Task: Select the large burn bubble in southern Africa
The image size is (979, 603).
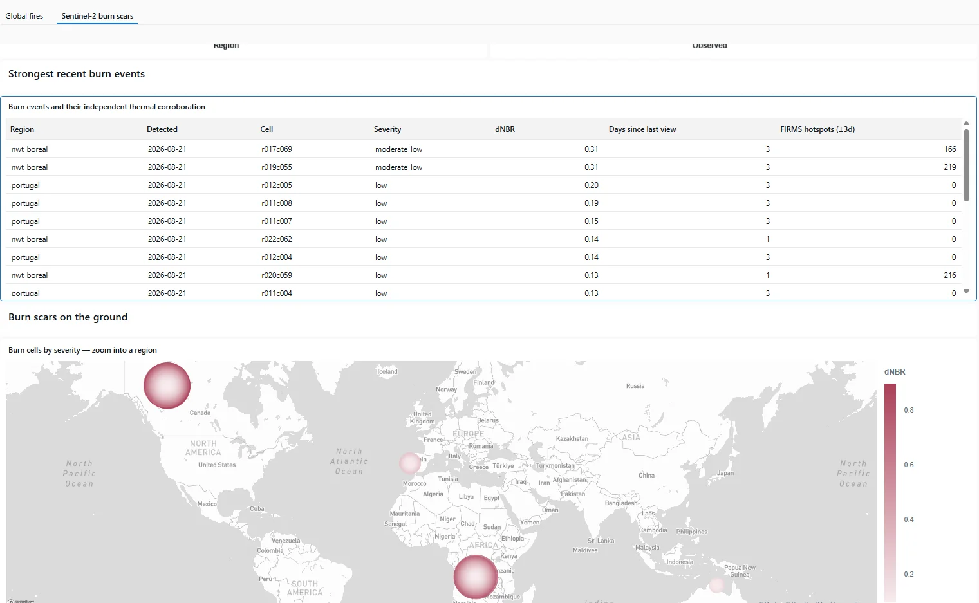Action: point(476,577)
